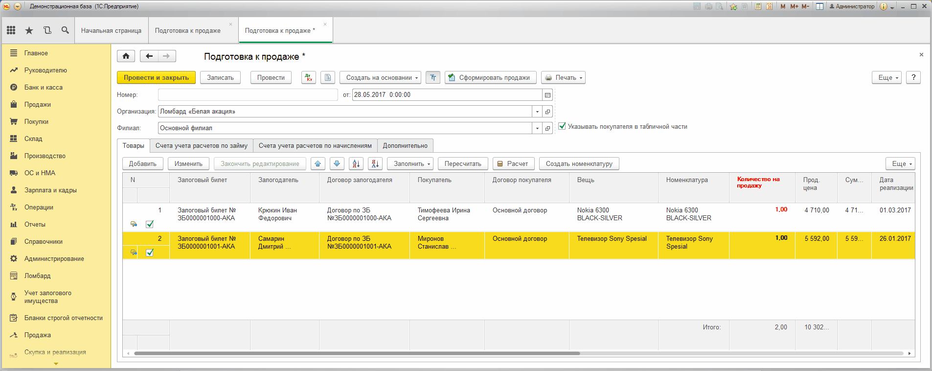Open history icon in top panel
Screen dimensions: 932x371
pyautogui.click(x=47, y=30)
